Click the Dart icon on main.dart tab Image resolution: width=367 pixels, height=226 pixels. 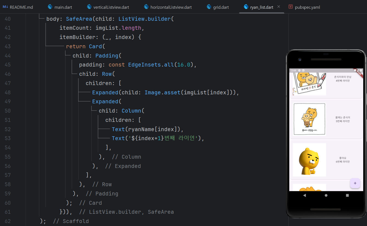point(50,7)
